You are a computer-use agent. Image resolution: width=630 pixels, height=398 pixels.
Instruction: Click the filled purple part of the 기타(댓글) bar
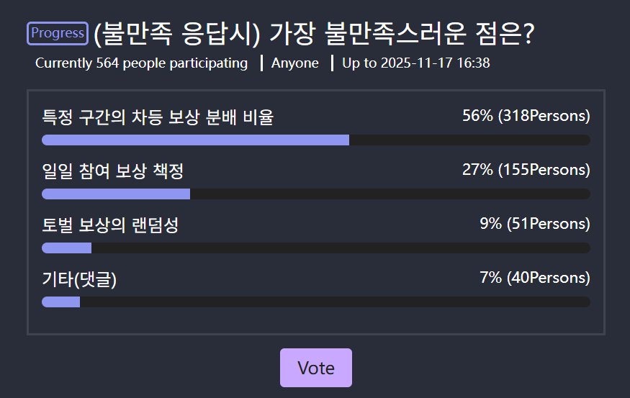pyautogui.click(x=60, y=302)
